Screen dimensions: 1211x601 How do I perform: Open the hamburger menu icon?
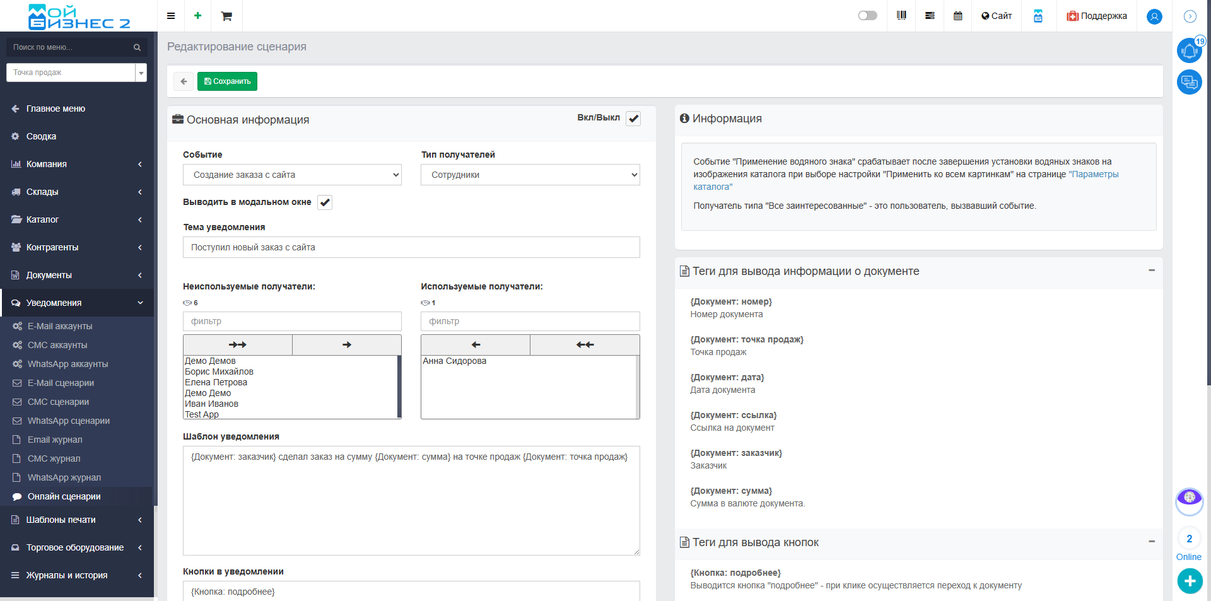pos(171,16)
